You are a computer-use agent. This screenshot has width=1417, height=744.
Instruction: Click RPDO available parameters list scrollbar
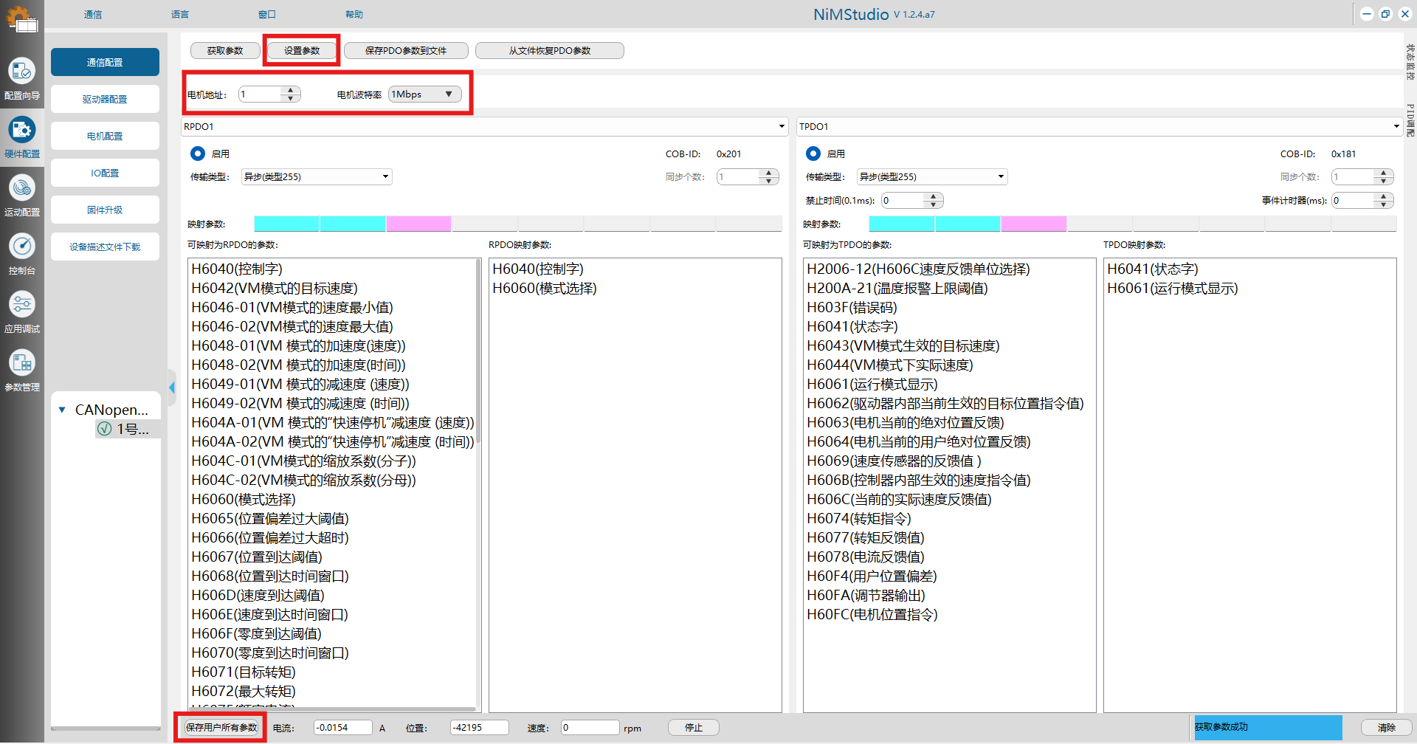click(478, 351)
